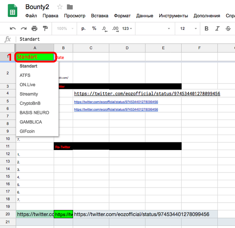Select cell A12 containing 1.
Viewport: 235px width, 228px height.
35,154
